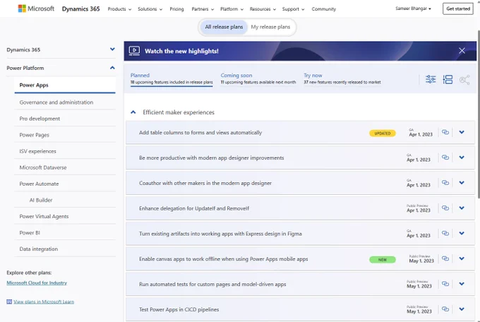Viewport: 480px width, 322px height.
Task: Open Resources dropdown menu
Action: coord(263,9)
